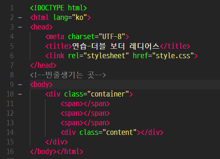Collapse the html tag fold marker
The width and height of the screenshot is (220, 159).
coord(20,18)
